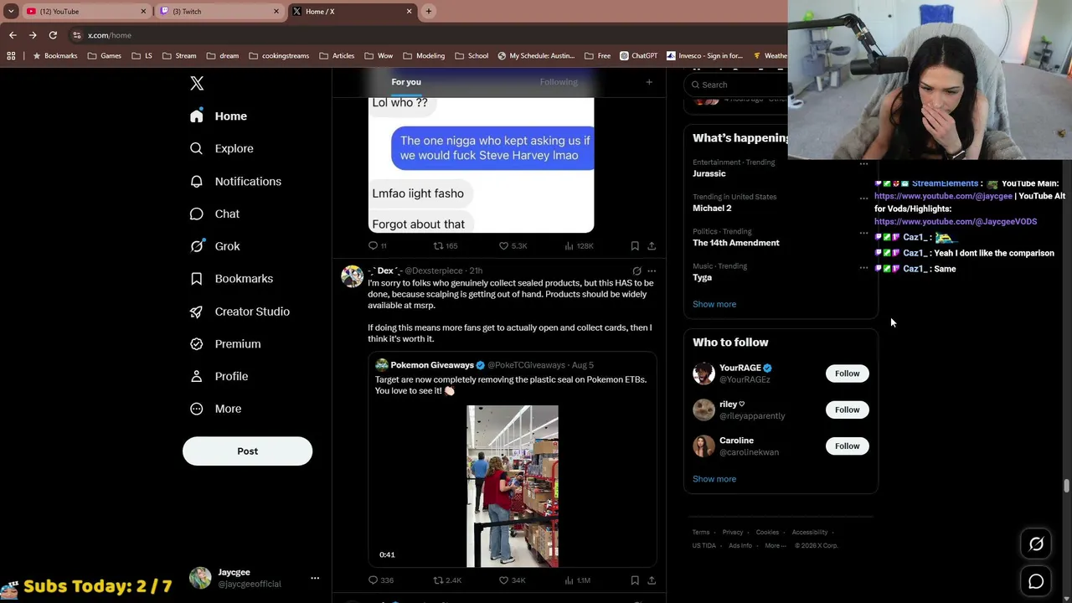This screenshot has width=1072, height=603.
Task: View analytics showing 128K views
Action: point(579,245)
